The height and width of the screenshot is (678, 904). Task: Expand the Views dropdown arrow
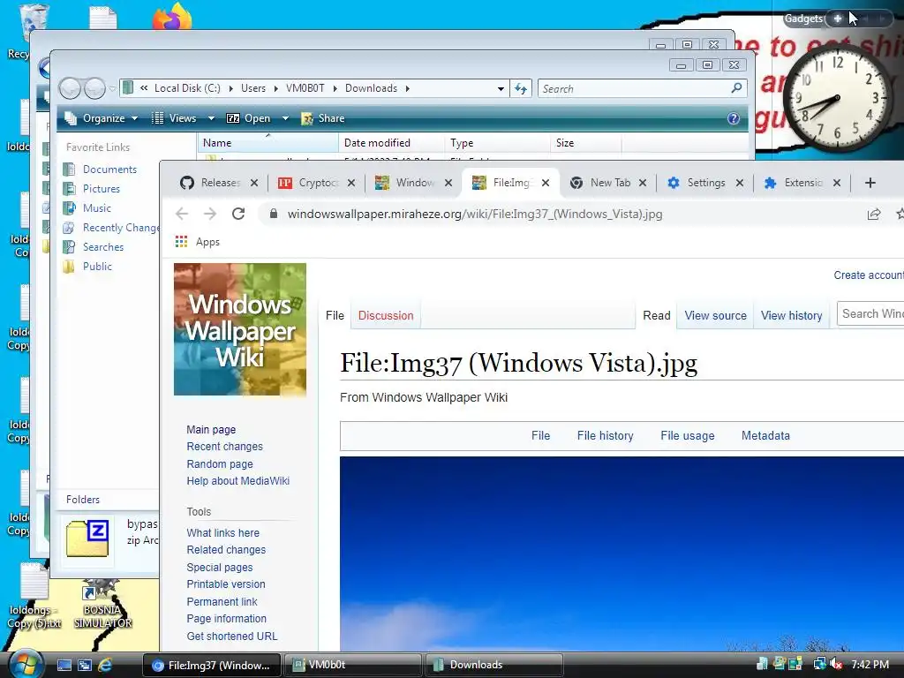(211, 118)
